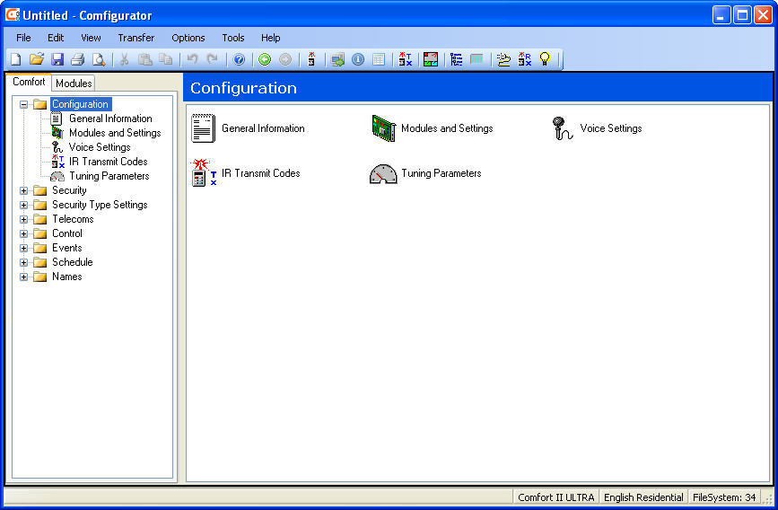This screenshot has height=510, width=778.
Task: Expand the Security Type Settings folder
Action: click(x=23, y=205)
